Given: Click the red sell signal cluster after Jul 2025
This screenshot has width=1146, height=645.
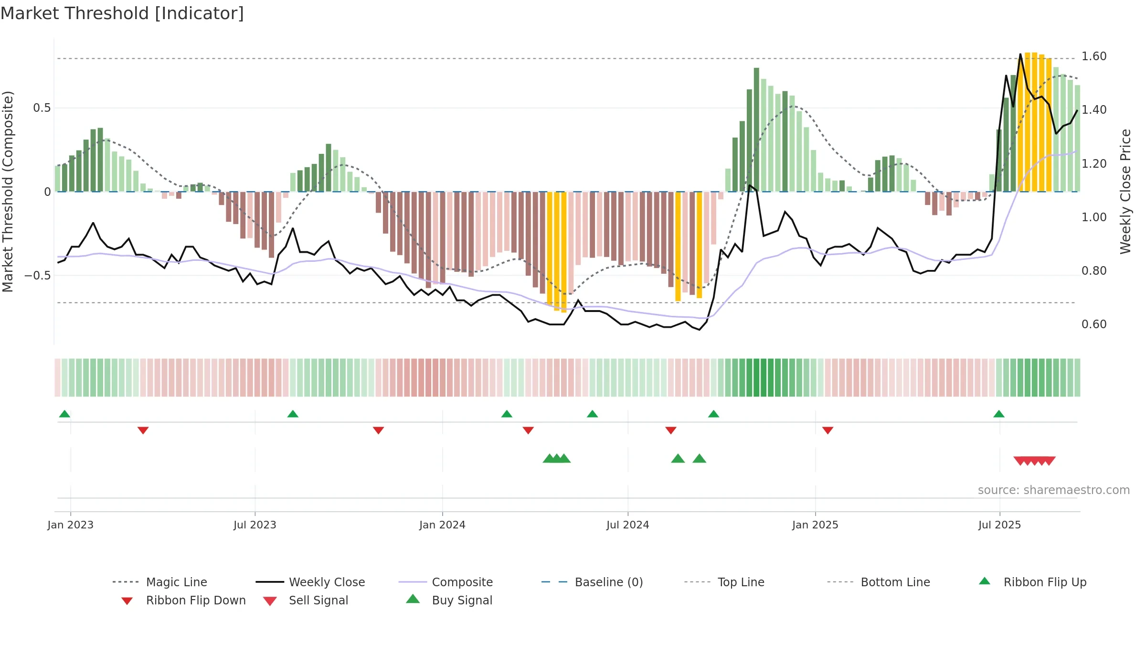Looking at the screenshot, I should tap(1034, 461).
